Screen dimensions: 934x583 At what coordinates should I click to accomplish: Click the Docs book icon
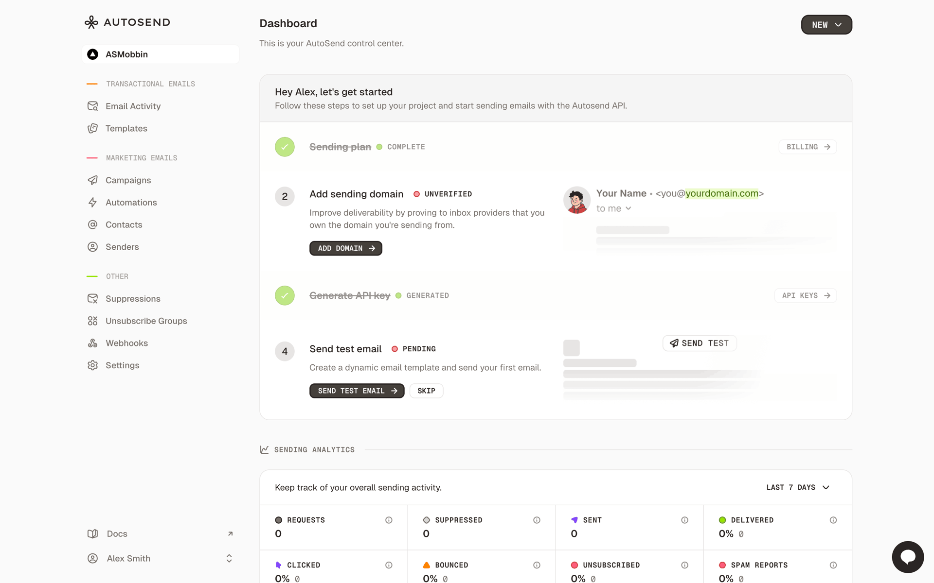click(x=92, y=534)
